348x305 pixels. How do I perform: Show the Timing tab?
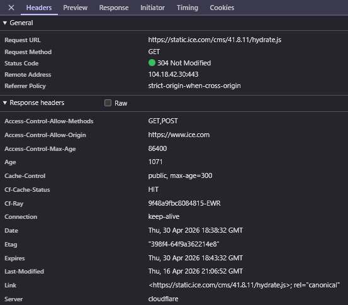click(x=188, y=8)
